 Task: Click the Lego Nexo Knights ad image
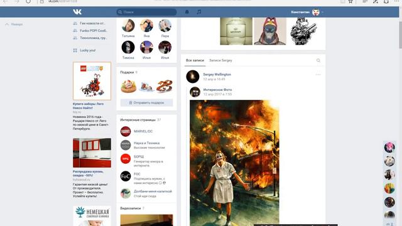pos(92,81)
